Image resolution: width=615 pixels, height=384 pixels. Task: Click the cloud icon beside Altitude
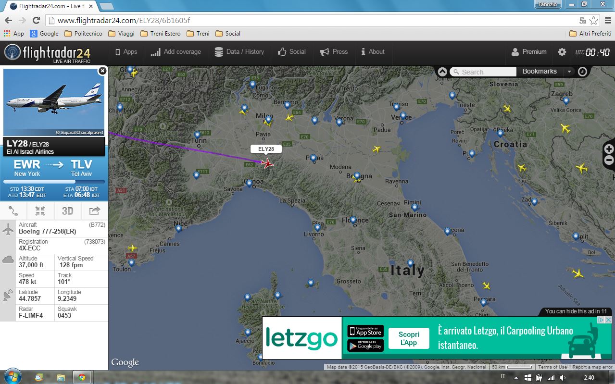point(8,260)
